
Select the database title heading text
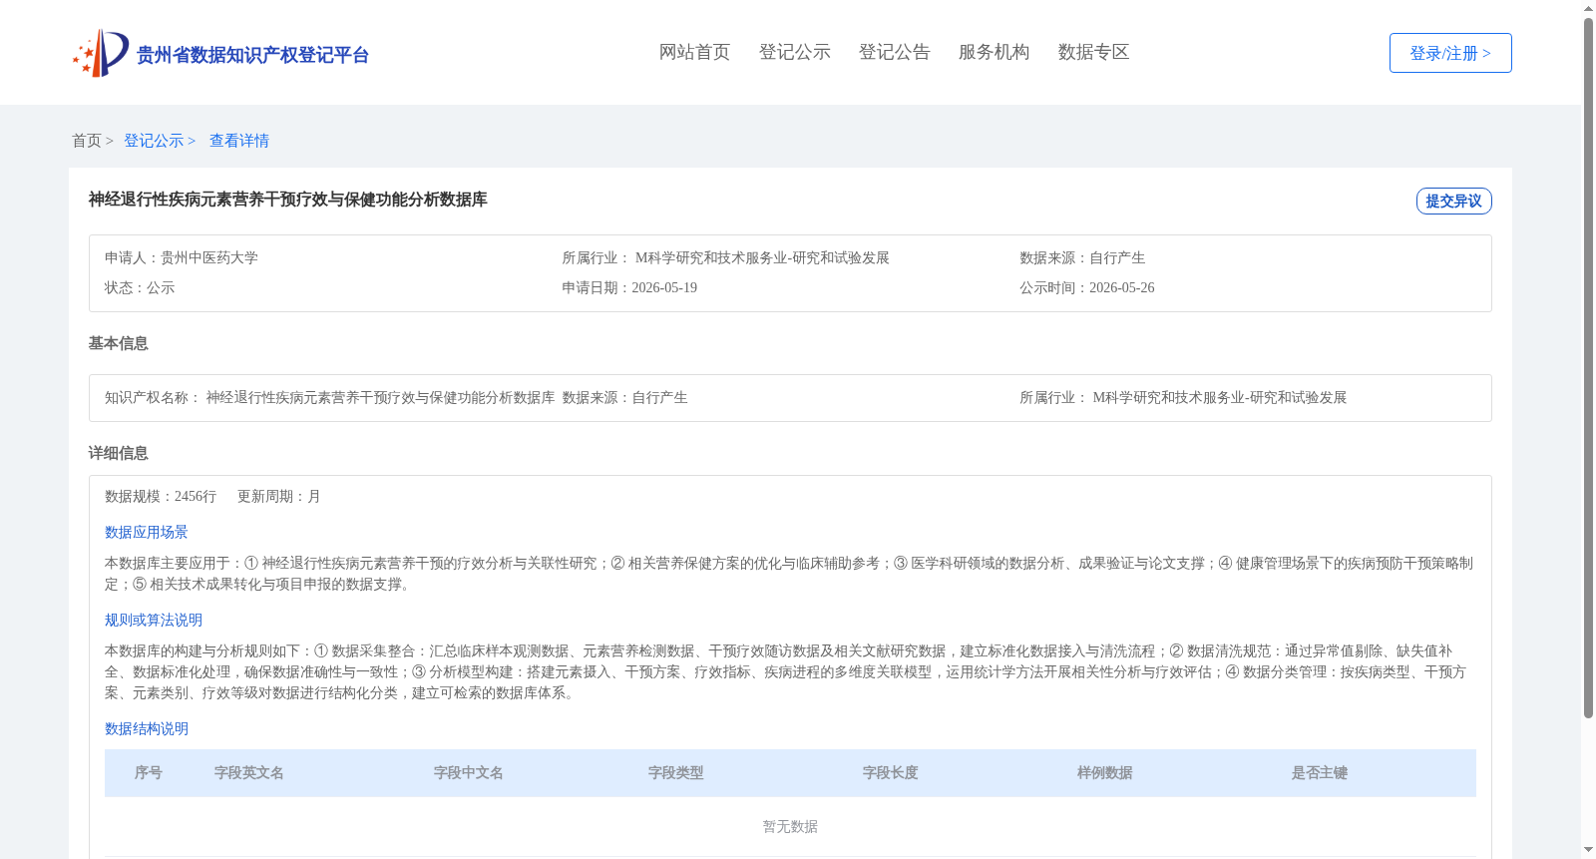pyautogui.click(x=288, y=200)
